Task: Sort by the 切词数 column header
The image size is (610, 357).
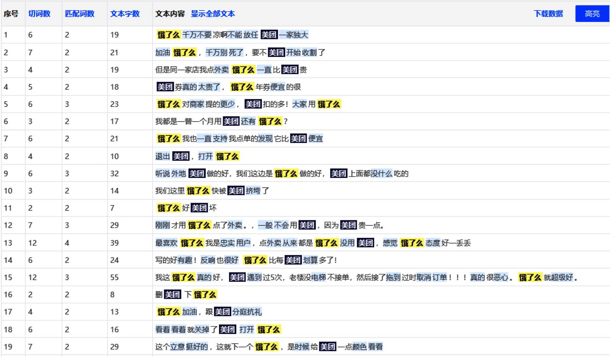Action: click(39, 14)
